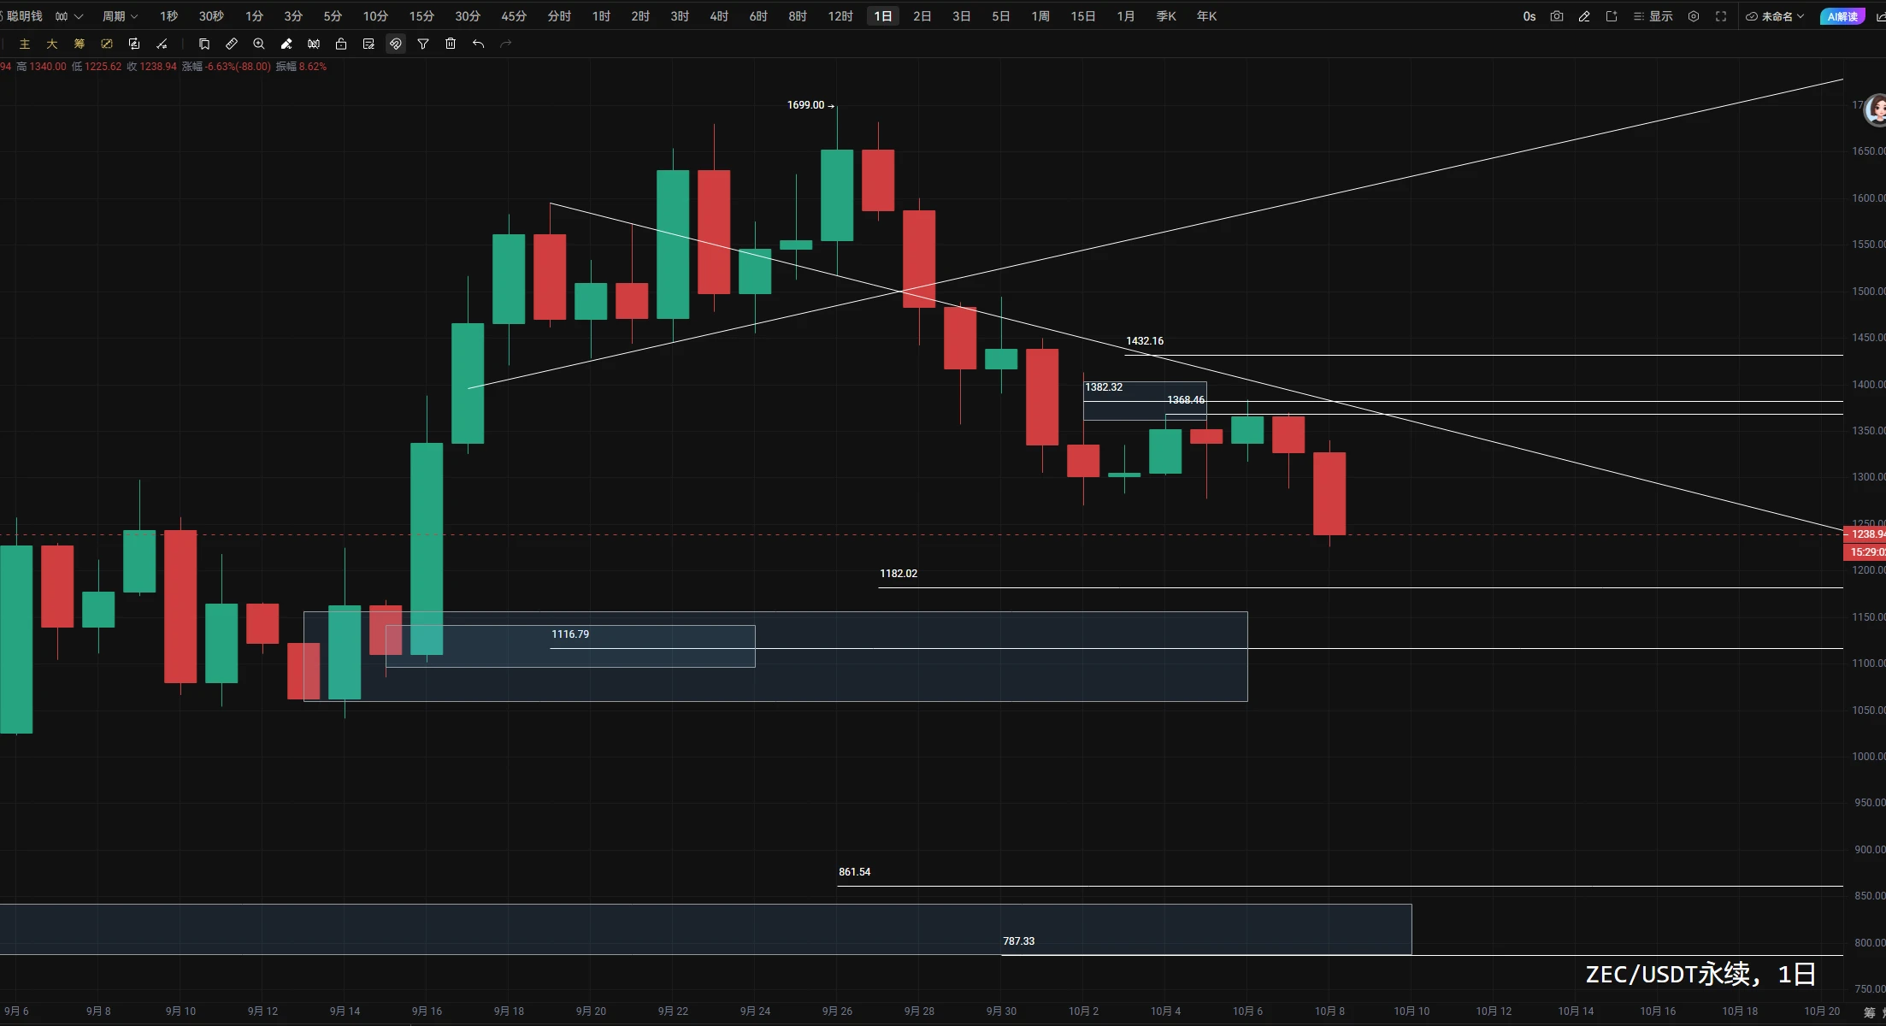Take a chart screenshot with camera icon

tap(1557, 16)
